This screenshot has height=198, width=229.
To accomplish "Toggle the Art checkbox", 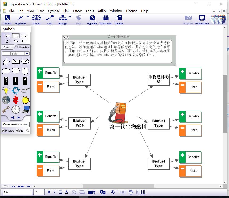I will coord(17,130).
